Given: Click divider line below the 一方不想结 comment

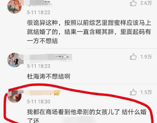Looking at the screenshot, I should pos(92,48).
